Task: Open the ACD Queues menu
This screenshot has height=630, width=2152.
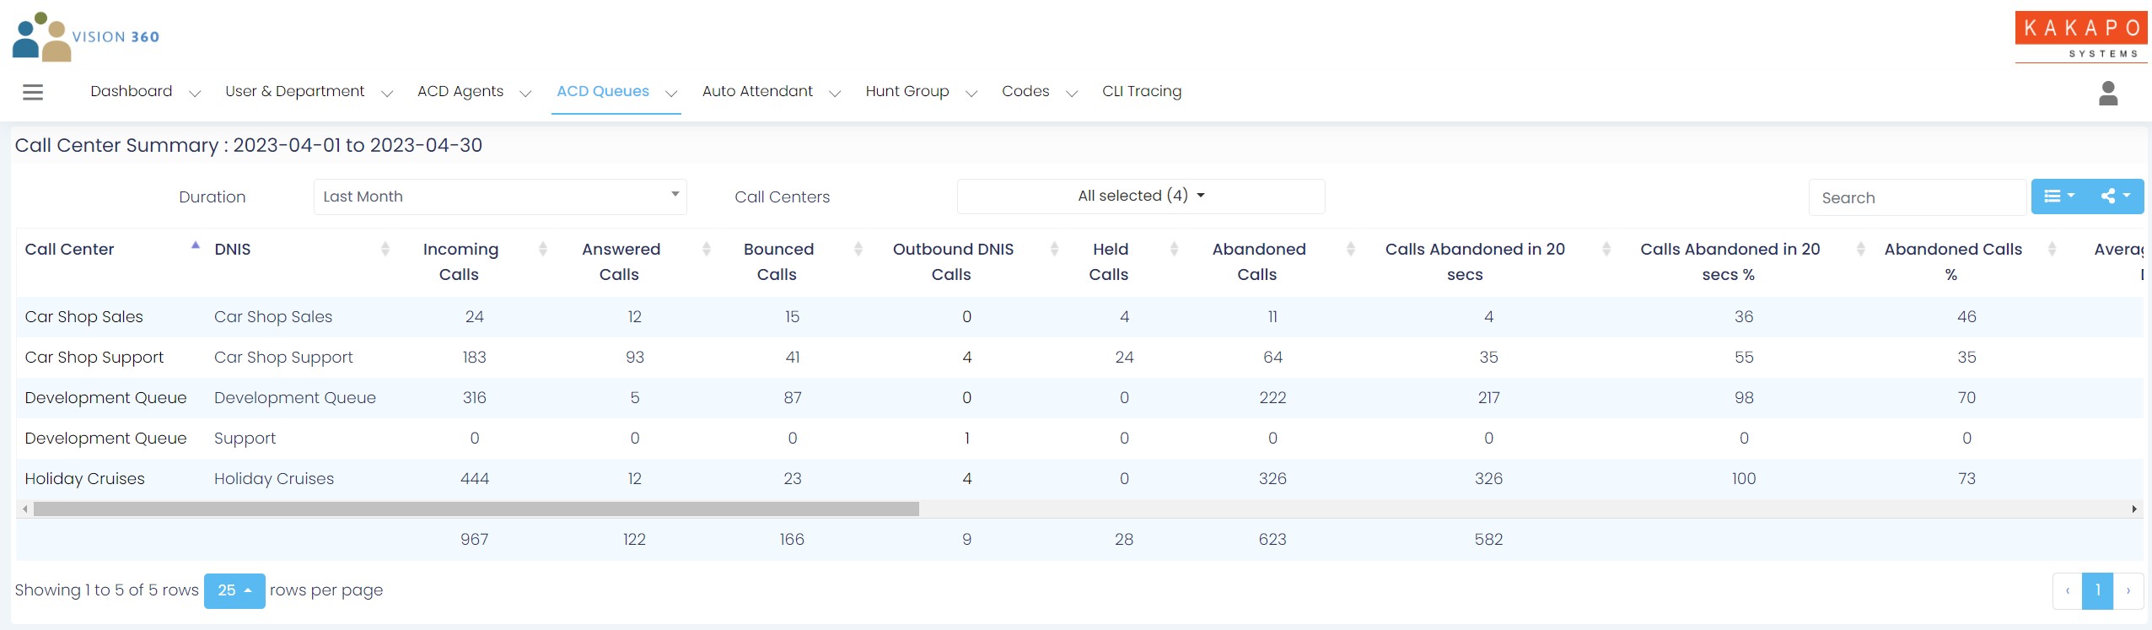Action: [603, 91]
